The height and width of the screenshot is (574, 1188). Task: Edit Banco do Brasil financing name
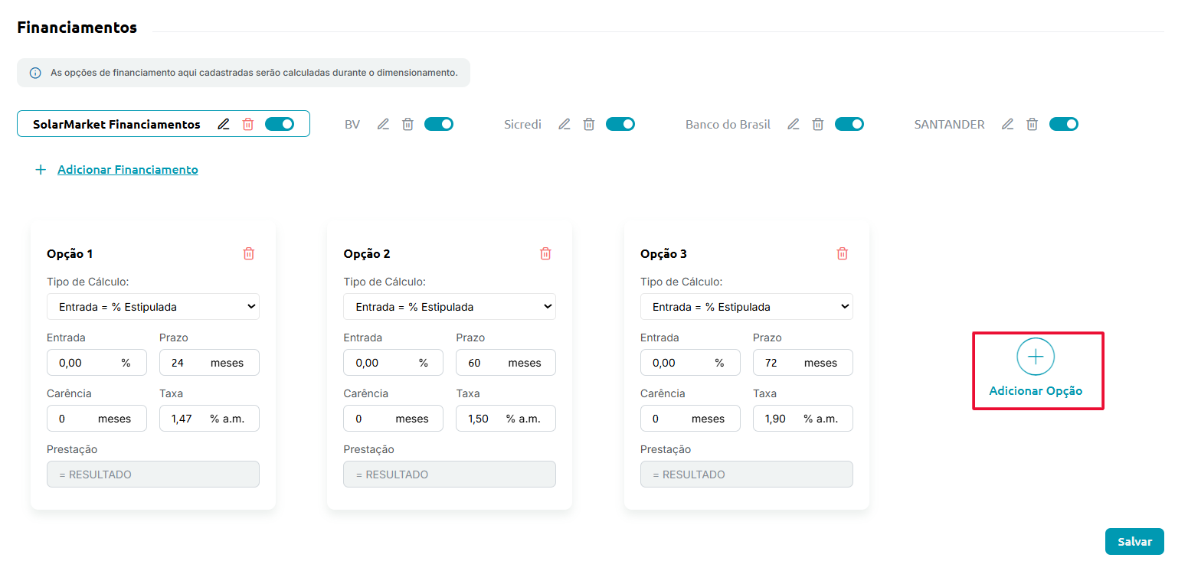tap(794, 124)
